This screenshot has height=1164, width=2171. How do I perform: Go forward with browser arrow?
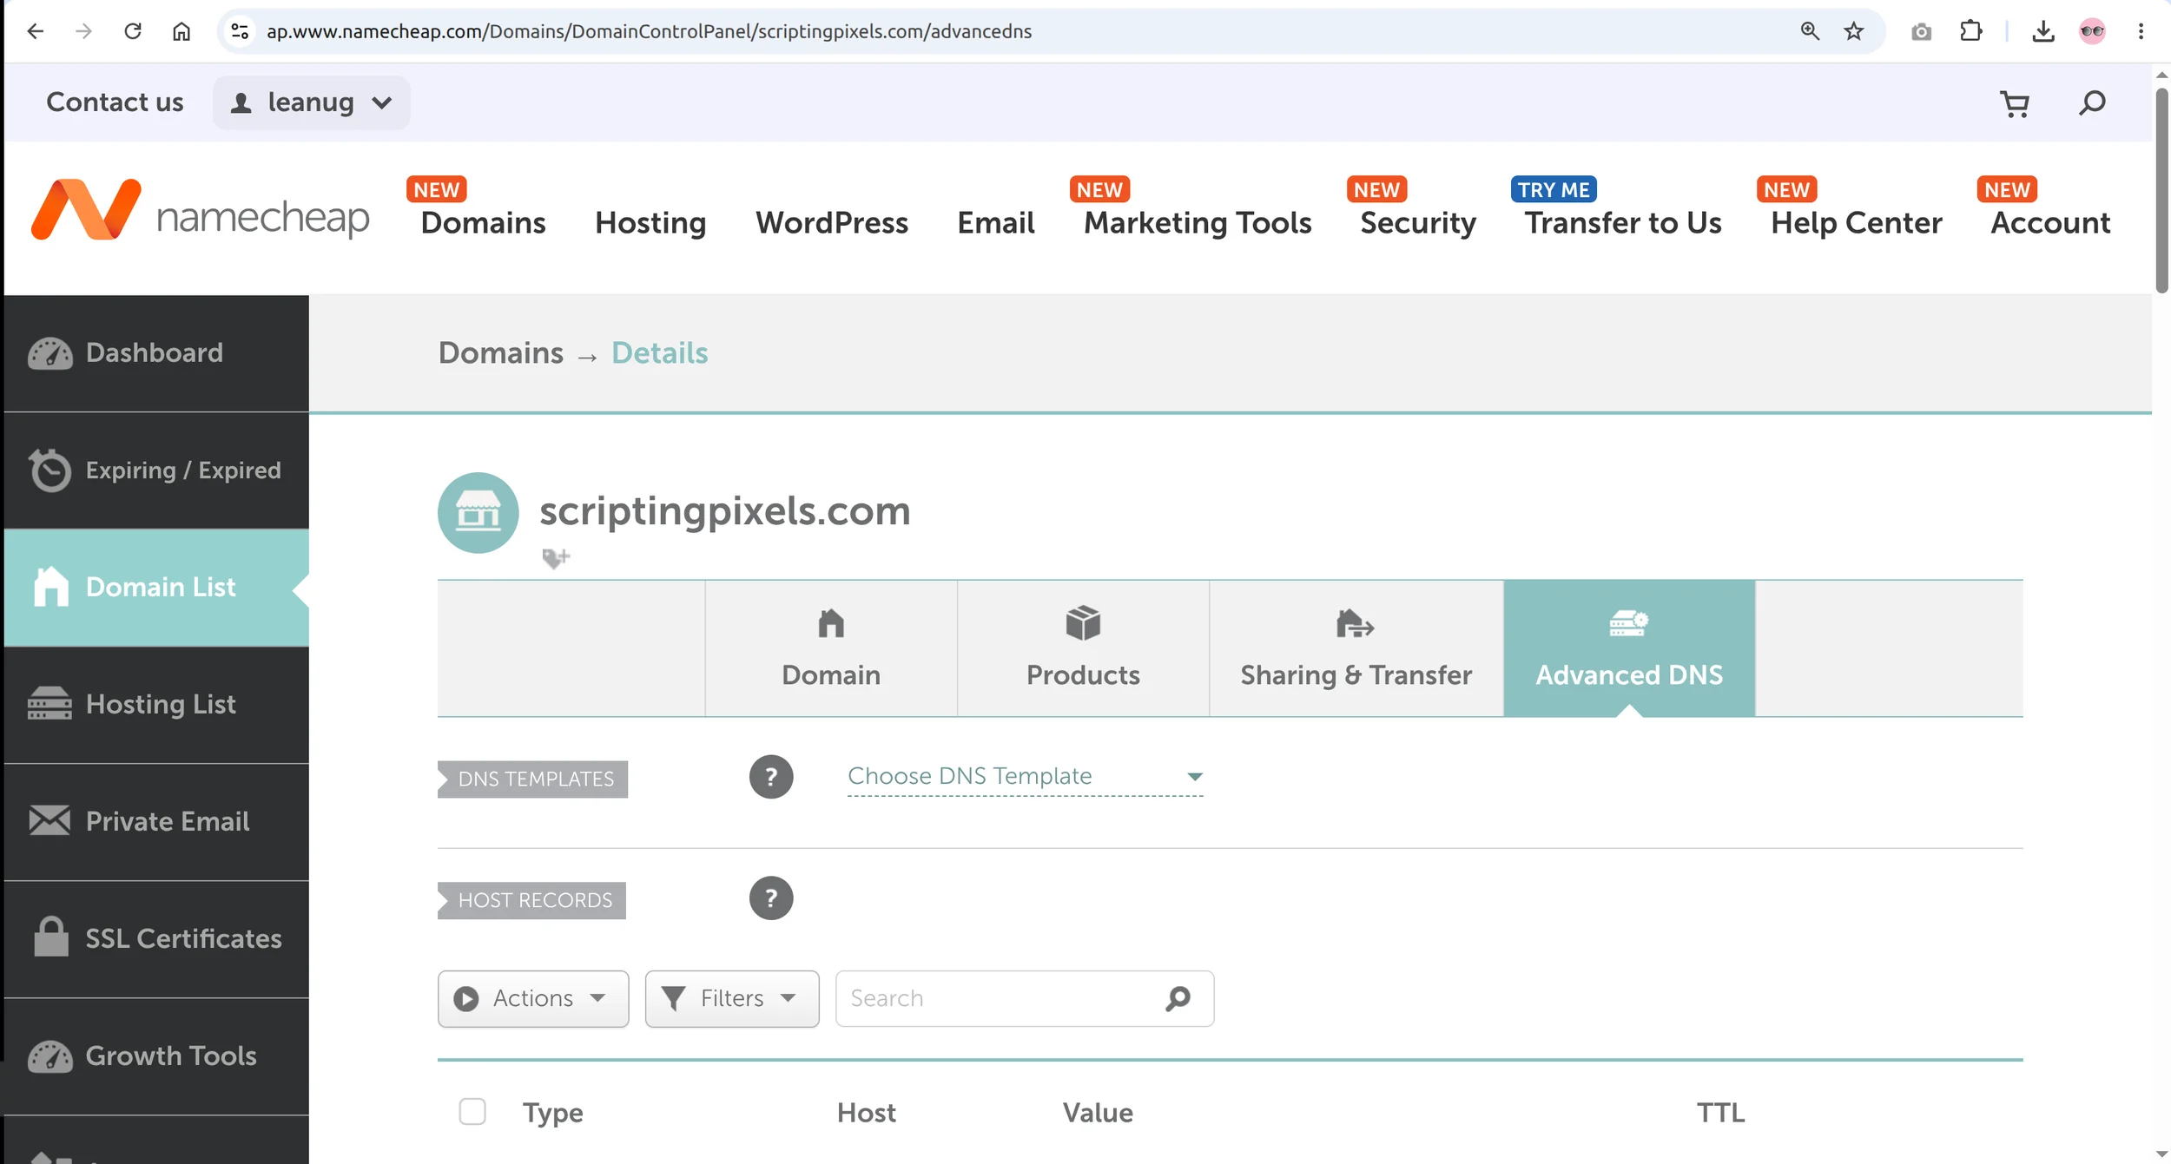click(x=83, y=31)
